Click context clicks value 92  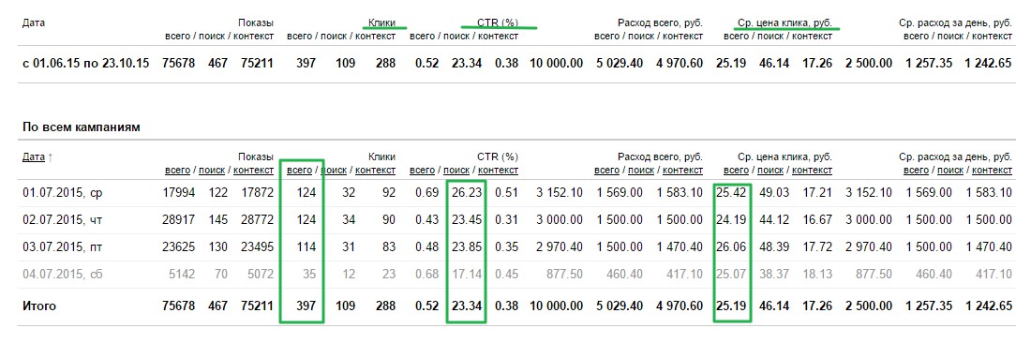click(x=389, y=193)
